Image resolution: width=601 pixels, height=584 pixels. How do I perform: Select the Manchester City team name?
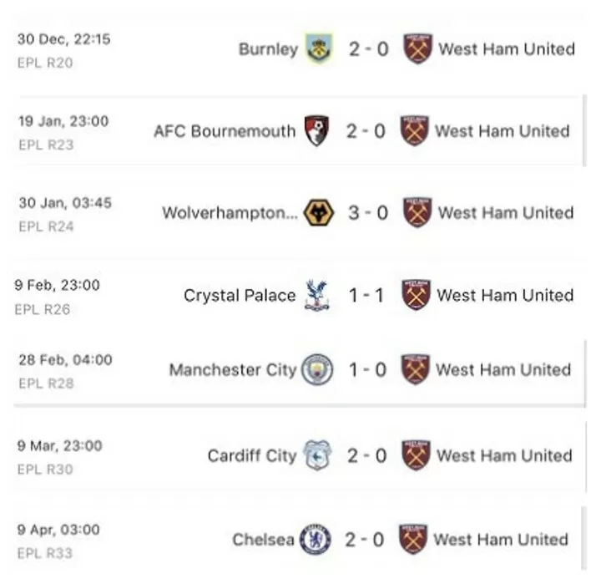click(233, 370)
